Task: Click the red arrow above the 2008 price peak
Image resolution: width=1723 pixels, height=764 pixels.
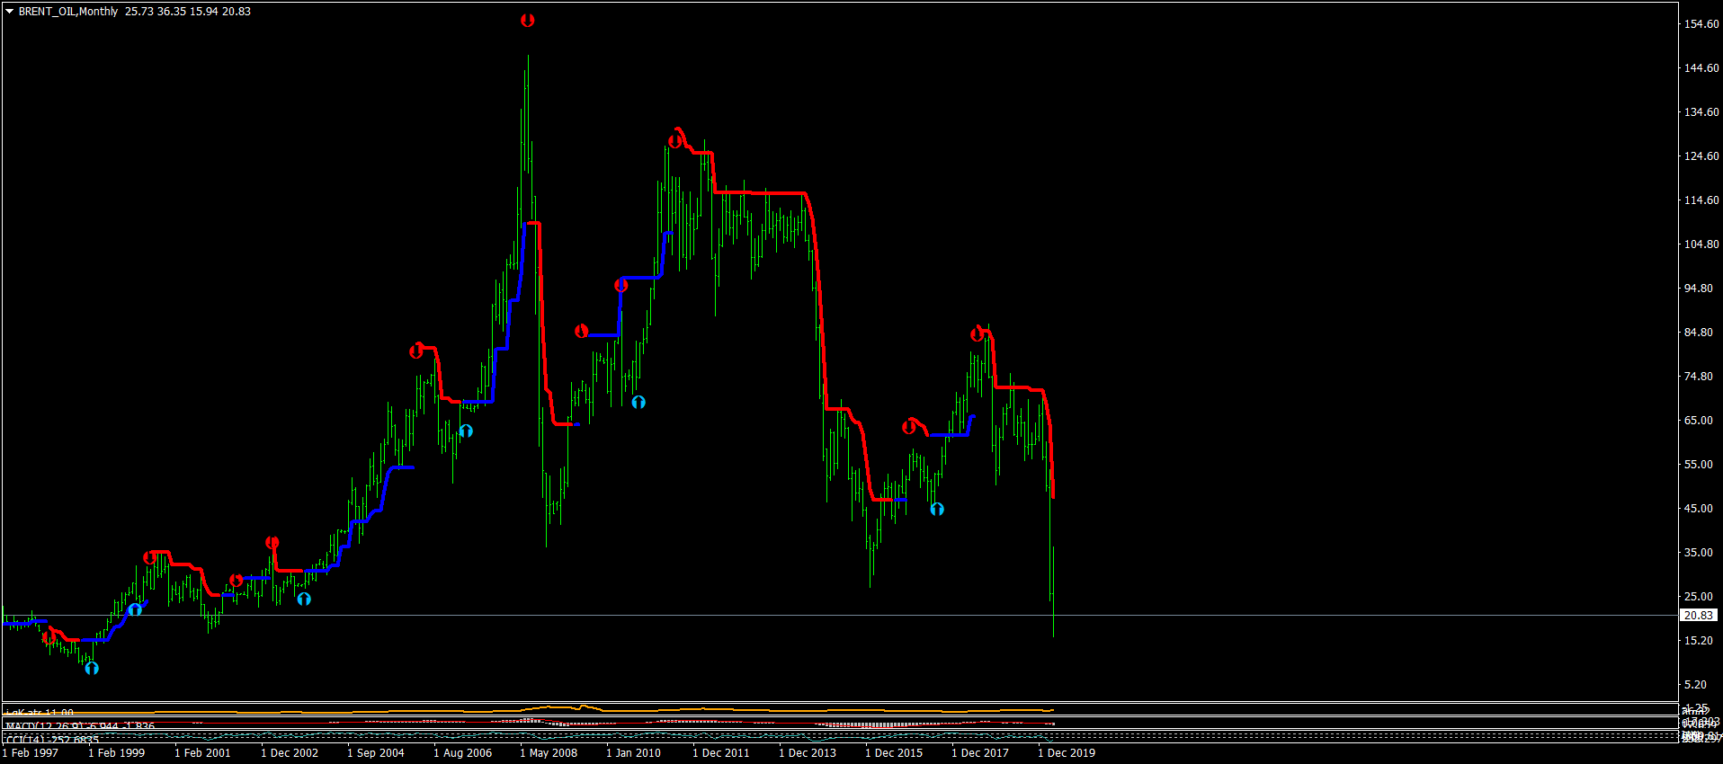Action: pos(527,20)
